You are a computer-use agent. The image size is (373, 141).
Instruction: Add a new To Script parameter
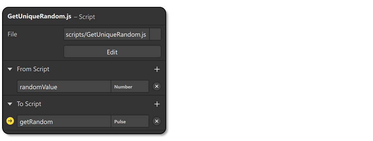[x=157, y=104]
